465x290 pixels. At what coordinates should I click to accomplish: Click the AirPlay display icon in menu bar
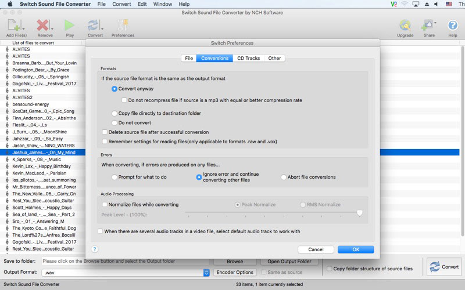416,4
